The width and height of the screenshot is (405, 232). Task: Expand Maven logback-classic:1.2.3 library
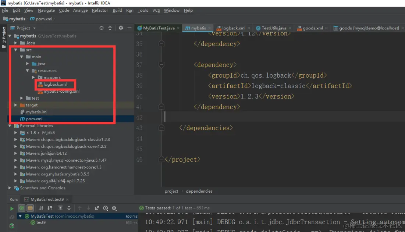[16, 140]
